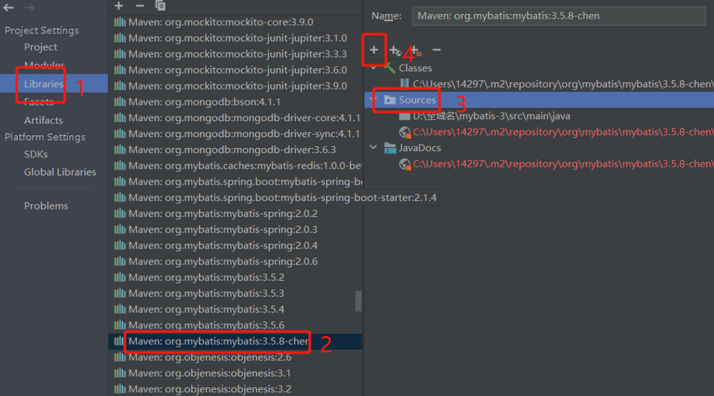Go back with the left arrow
Screen dimensions: 714x396
click(8, 7)
